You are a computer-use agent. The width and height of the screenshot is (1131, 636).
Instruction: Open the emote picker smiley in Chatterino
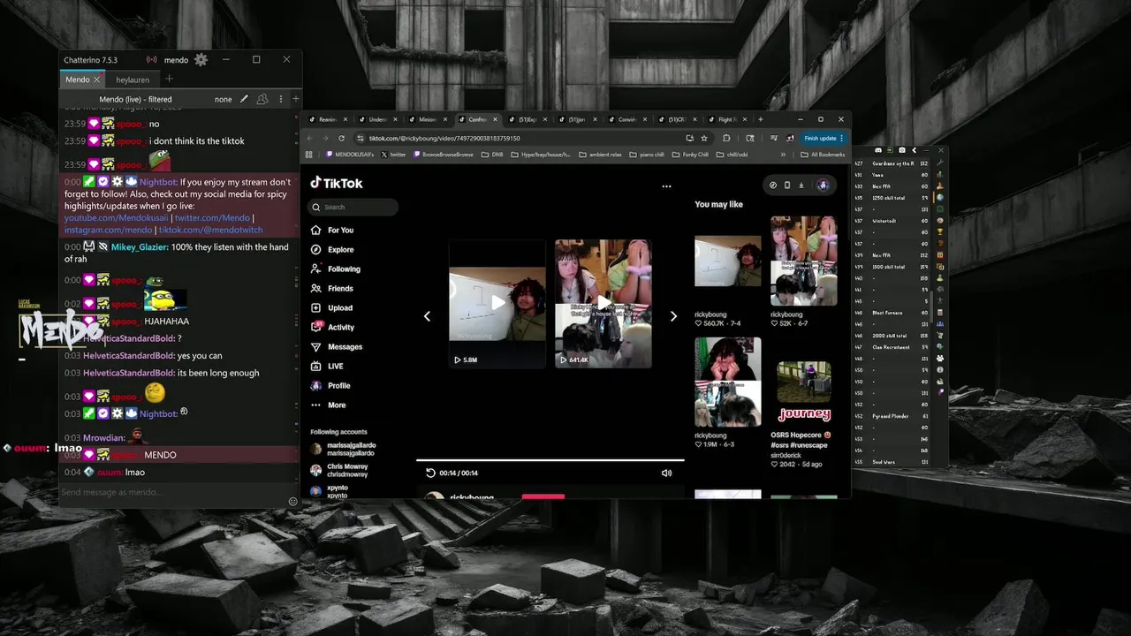[293, 501]
